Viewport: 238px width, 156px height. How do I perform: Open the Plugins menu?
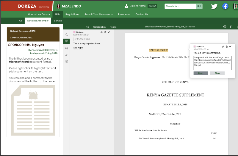(113, 27)
